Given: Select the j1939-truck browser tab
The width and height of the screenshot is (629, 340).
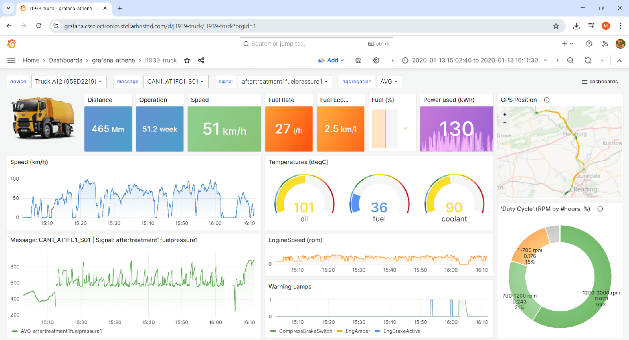Looking at the screenshot, I should (63, 8).
